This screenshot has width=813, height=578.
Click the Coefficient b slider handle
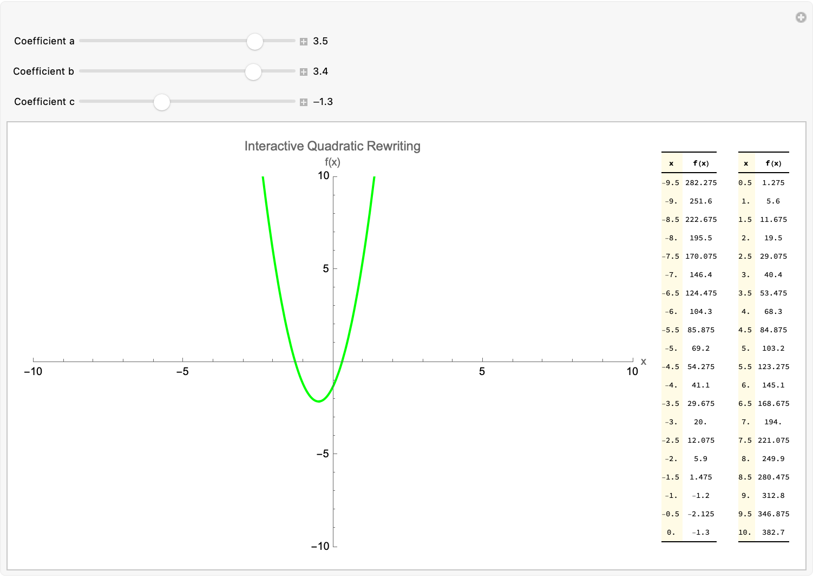253,71
